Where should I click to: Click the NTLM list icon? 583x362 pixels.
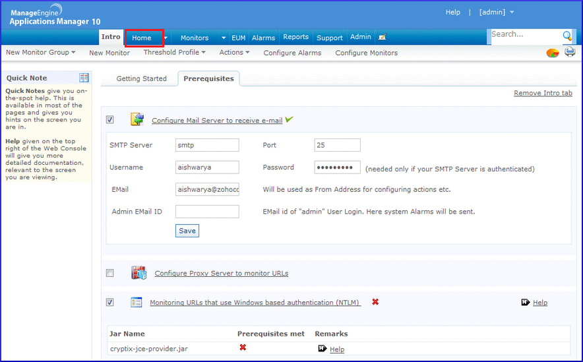pyautogui.click(x=136, y=302)
